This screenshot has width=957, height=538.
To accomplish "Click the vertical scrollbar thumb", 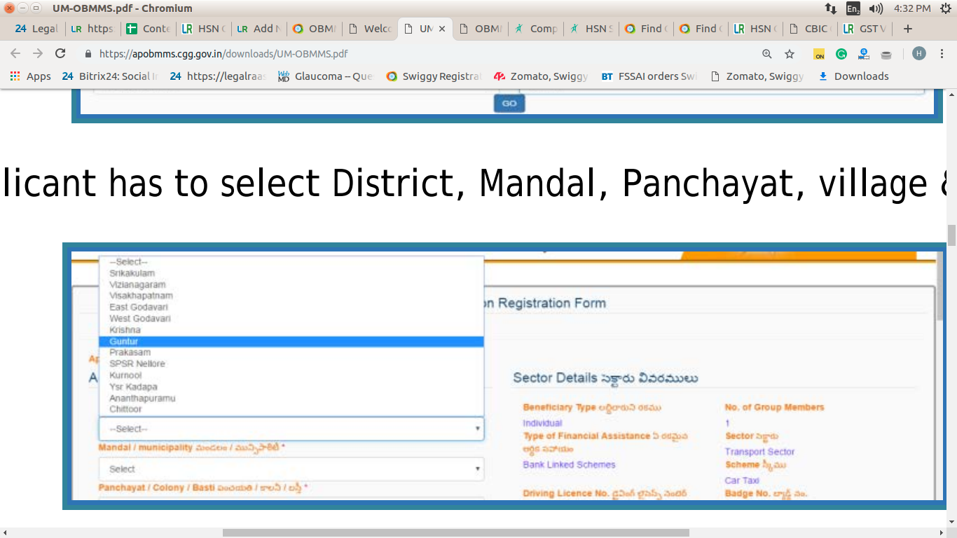I will coord(951,235).
